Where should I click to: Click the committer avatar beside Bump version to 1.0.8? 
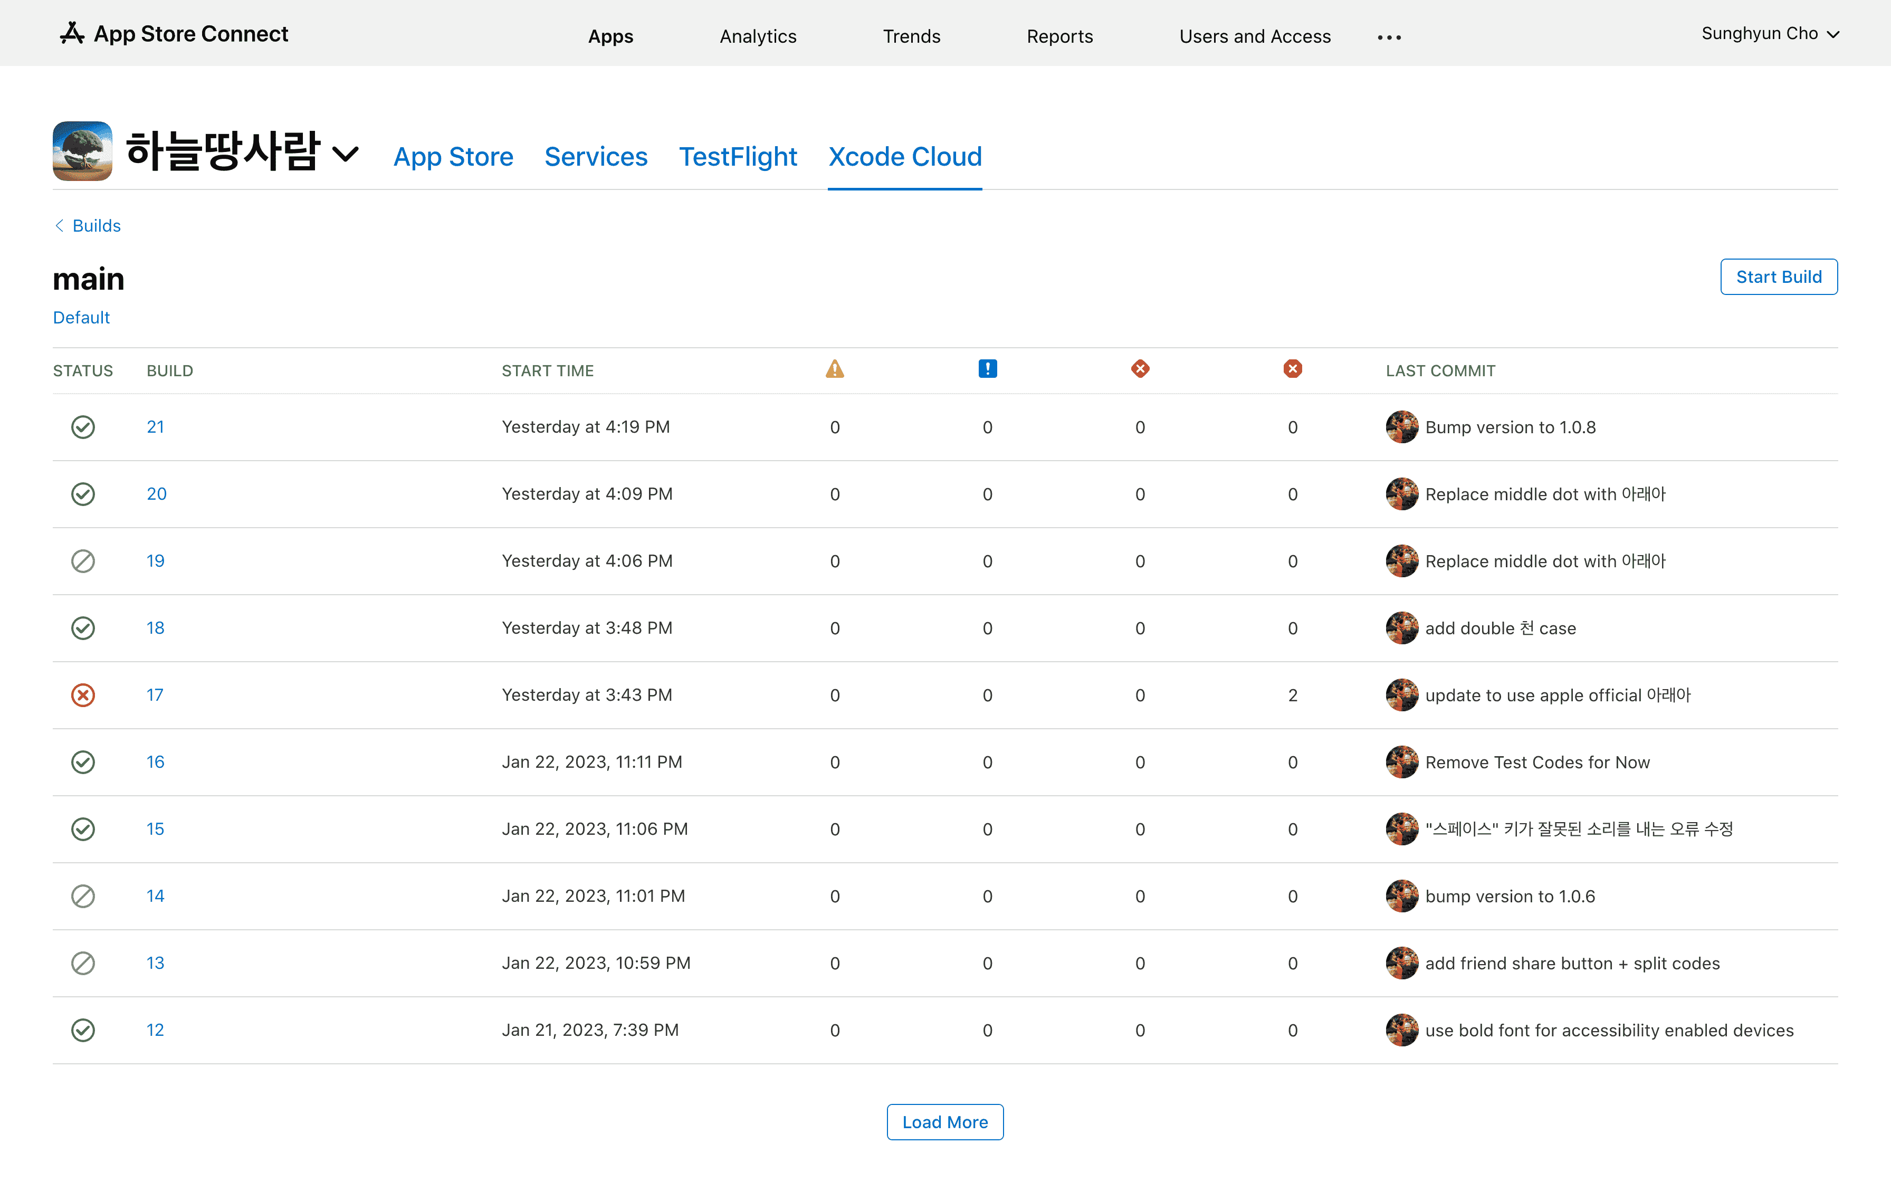(x=1402, y=427)
